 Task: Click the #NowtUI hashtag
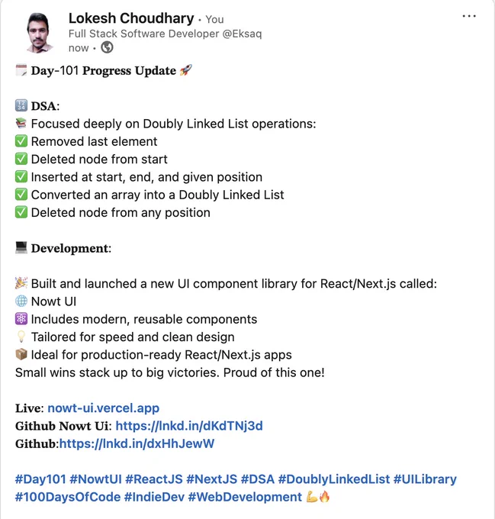(x=96, y=479)
